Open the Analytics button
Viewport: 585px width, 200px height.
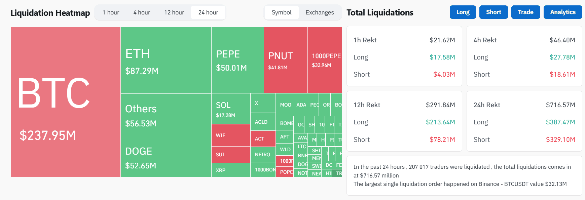click(562, 12)
